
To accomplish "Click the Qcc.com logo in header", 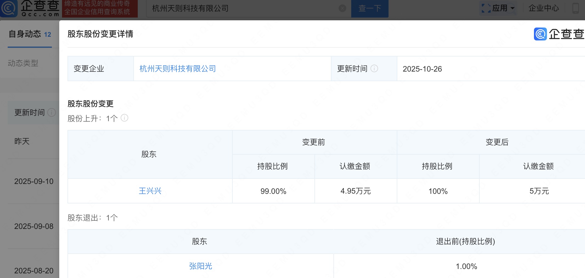I will 30,8.
